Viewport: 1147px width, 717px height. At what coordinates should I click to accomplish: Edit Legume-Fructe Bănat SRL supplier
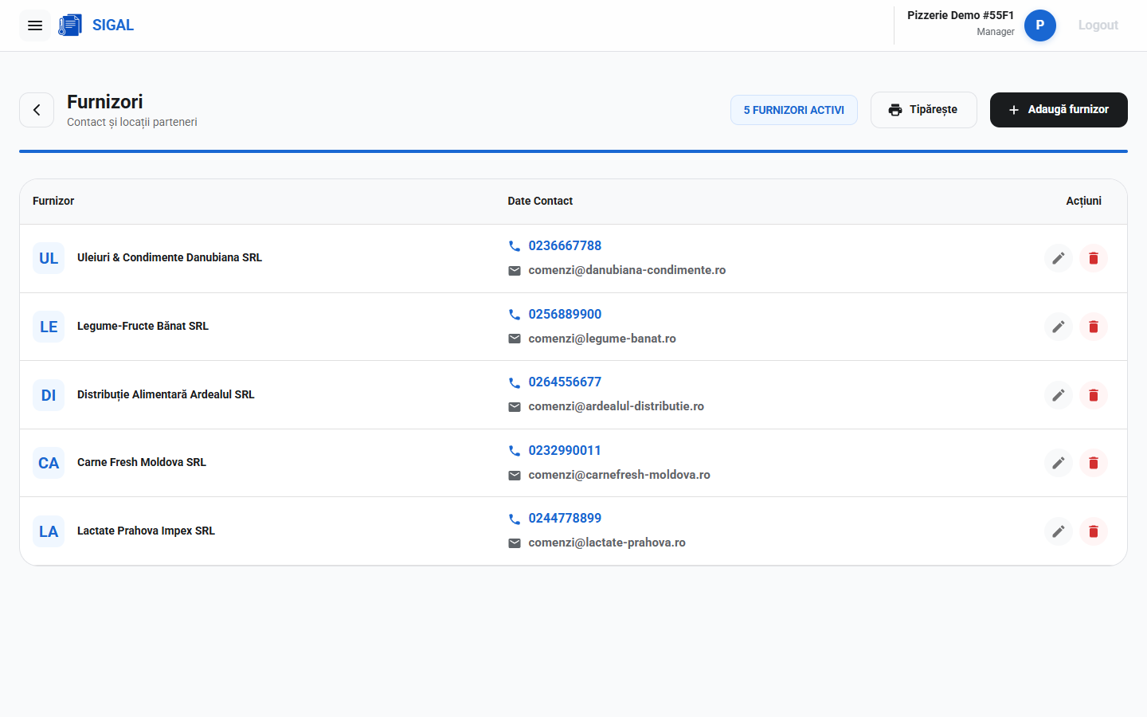tap(1059, 327)
